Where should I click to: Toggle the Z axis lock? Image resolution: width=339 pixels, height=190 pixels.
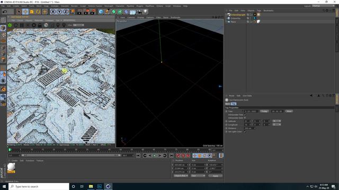tap(66, 12)
